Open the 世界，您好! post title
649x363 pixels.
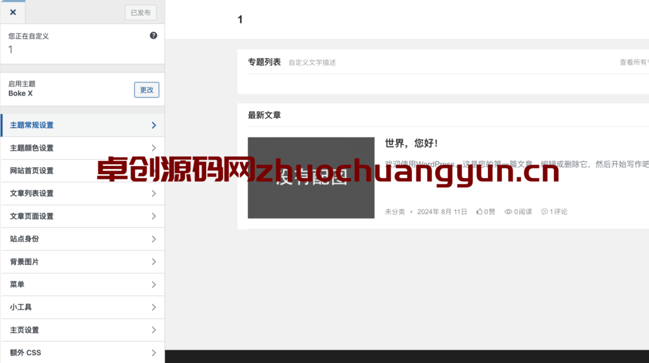pyautogui.click(x=411, y=143)
